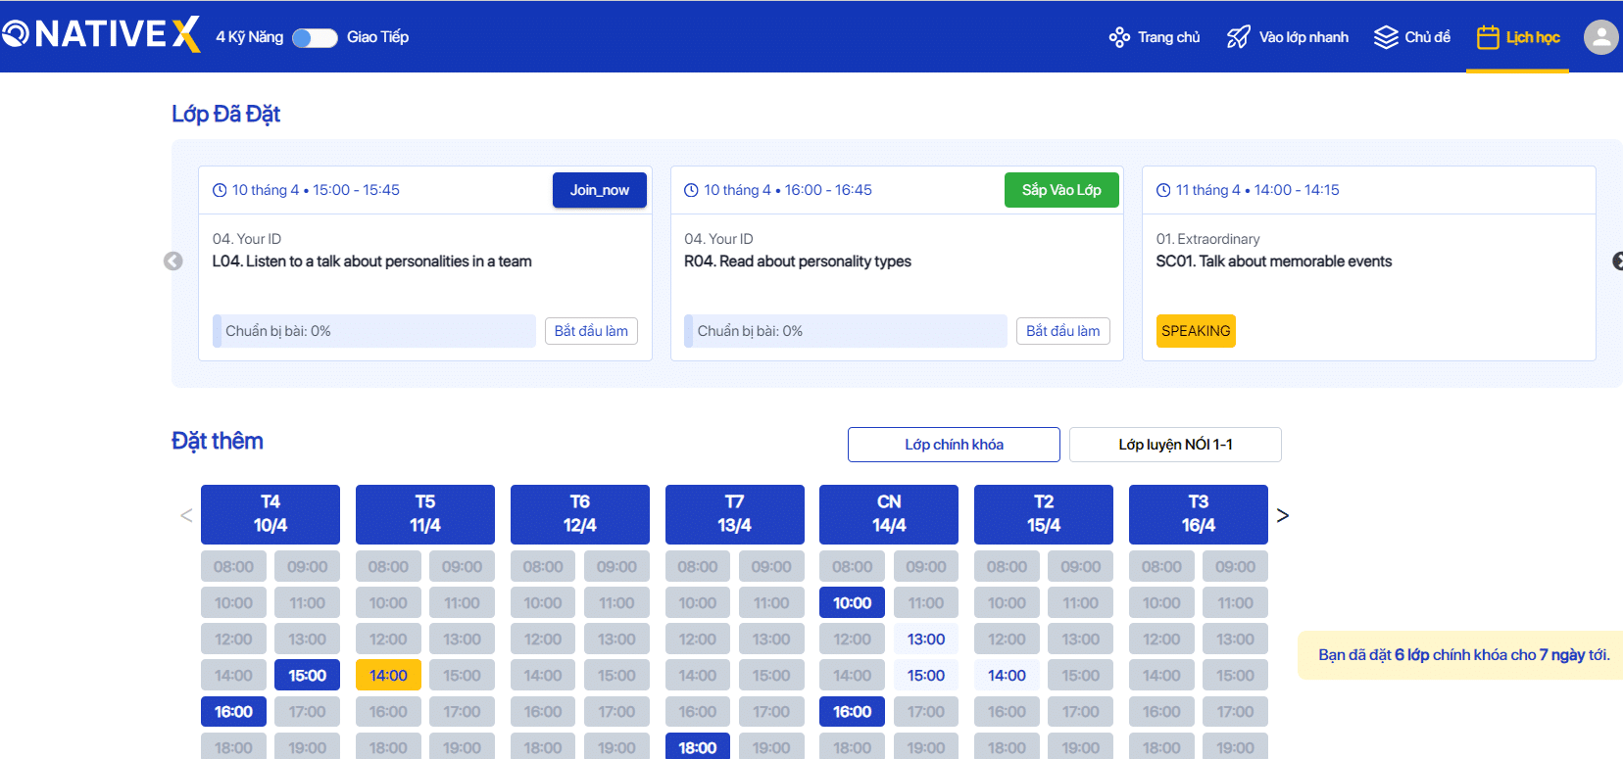Open Chủ đề layers icon
The height and width of the screenshot is (759, 1623).
(x=1386, y=37)
